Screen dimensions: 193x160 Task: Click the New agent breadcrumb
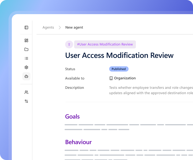[74, 27]
